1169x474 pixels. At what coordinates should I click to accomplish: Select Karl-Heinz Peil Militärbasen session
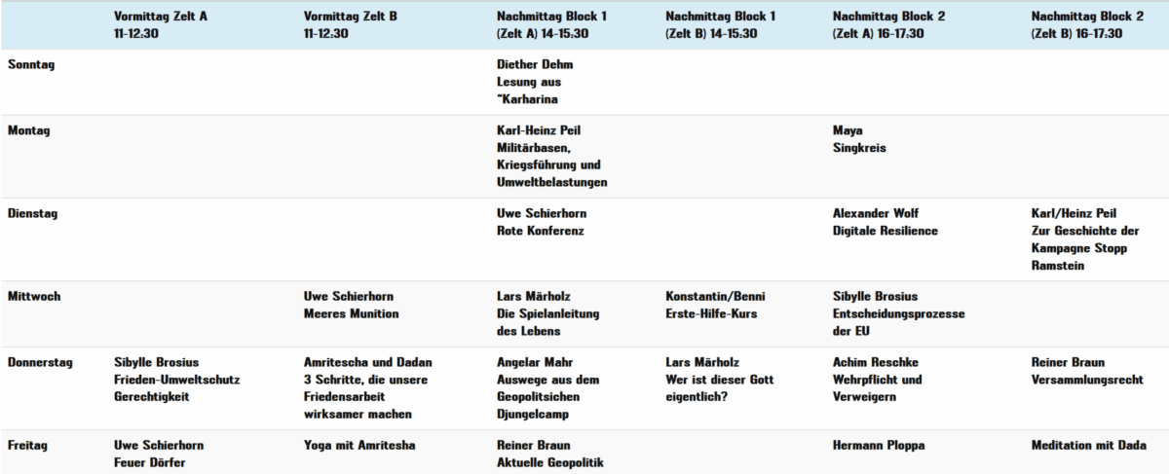point(552,156)
